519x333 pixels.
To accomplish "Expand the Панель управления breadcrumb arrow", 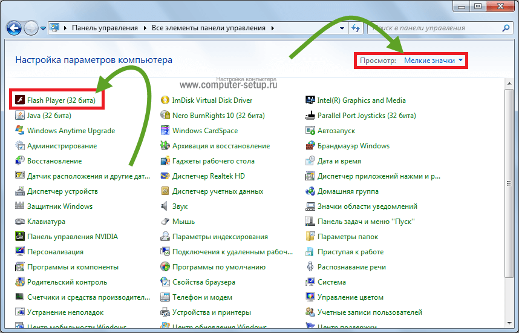I will (x=145, y=28).
